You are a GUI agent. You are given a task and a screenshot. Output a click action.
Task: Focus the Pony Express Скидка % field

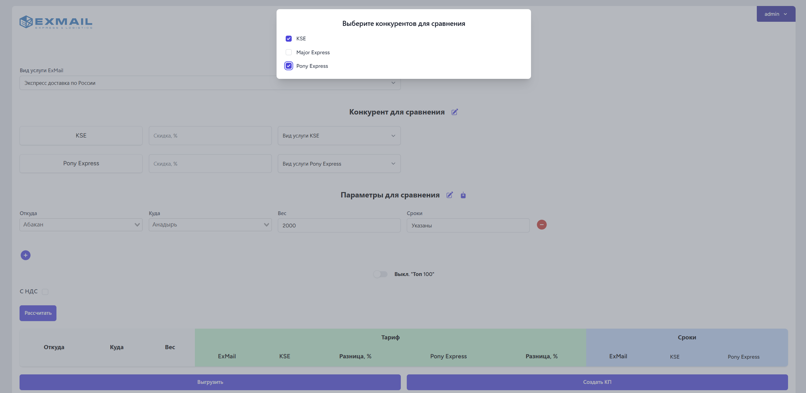[210, 164]
